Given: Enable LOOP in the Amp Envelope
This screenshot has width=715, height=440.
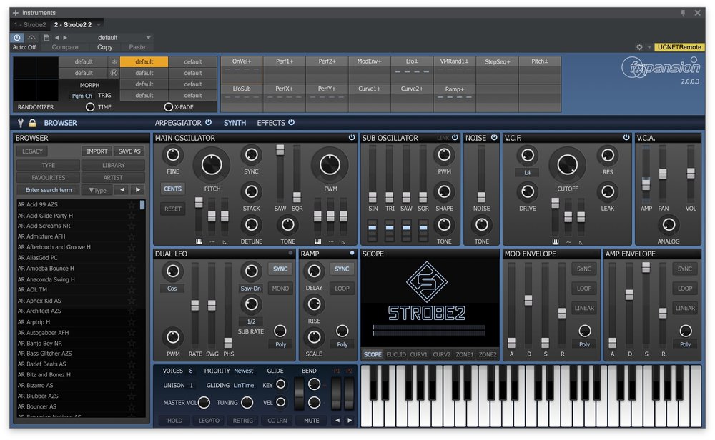Looking at the screenshot, I should point(685,289).
